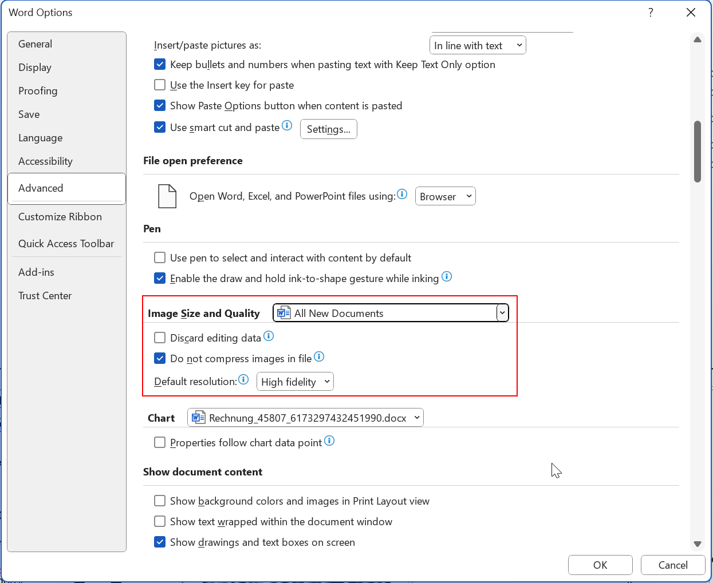Enable Discard editing data checkbox
The width and height of the screenshot is (713, 583).
[160, 338]
